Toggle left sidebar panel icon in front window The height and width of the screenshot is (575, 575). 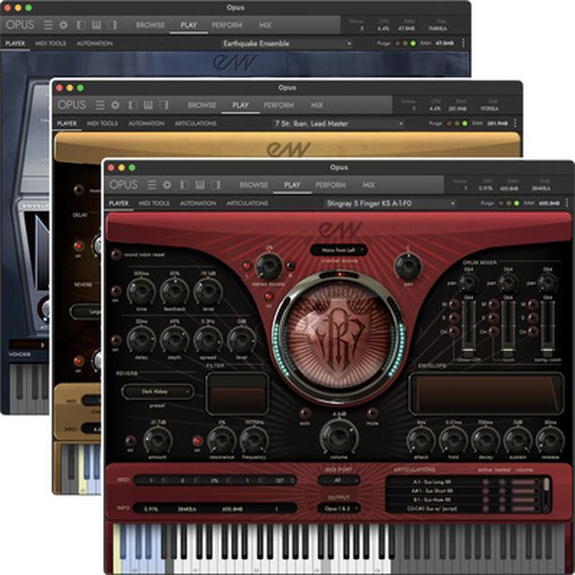184,185
